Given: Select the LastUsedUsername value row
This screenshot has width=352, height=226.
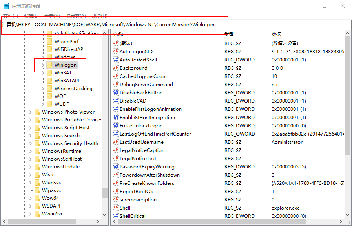Looking at the screenshot, I should click(x=141, y=142).
